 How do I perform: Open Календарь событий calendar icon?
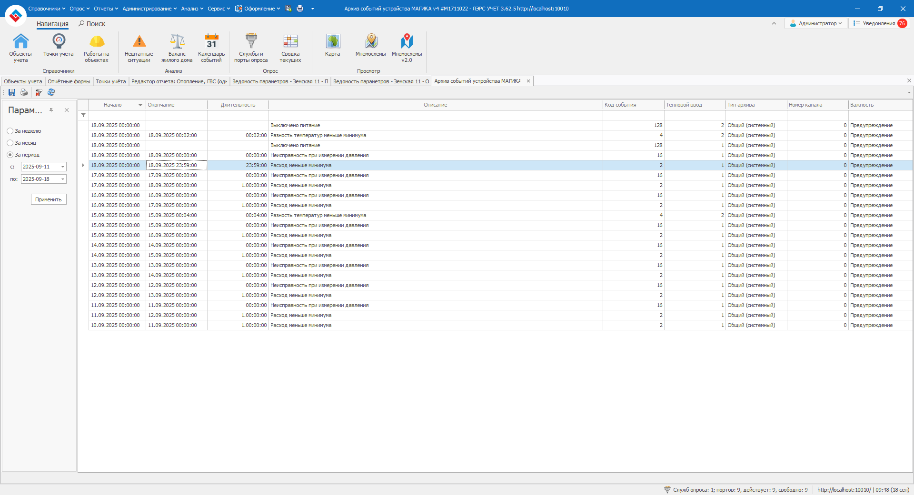[211, 47]
